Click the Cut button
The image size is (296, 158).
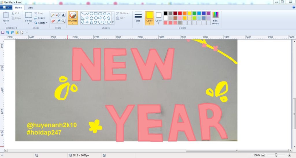coord(15,13)
